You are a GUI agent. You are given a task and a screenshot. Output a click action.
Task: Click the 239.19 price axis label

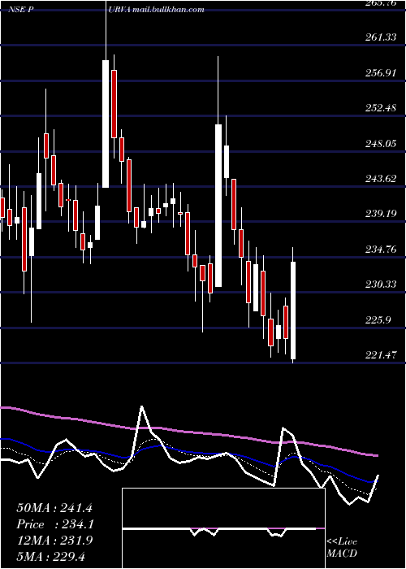[380, 214]
